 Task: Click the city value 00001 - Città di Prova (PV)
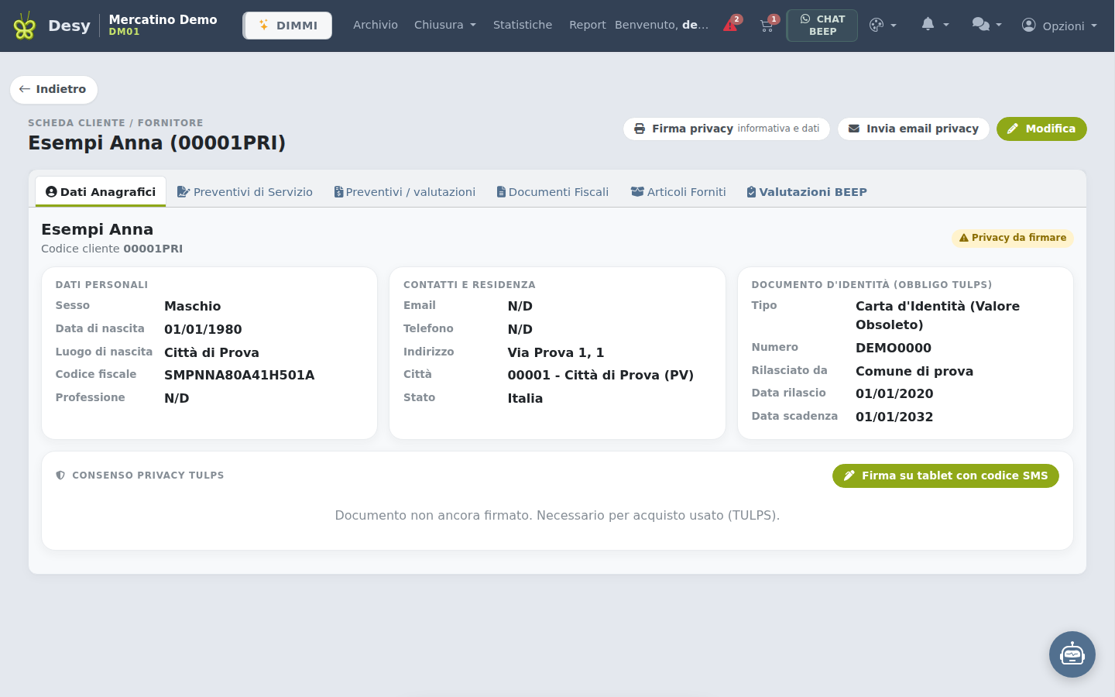pyautogui.click(x=601, y=375)
